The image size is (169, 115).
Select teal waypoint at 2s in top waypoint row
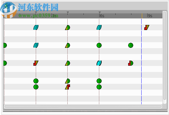[x=36, y=27]
